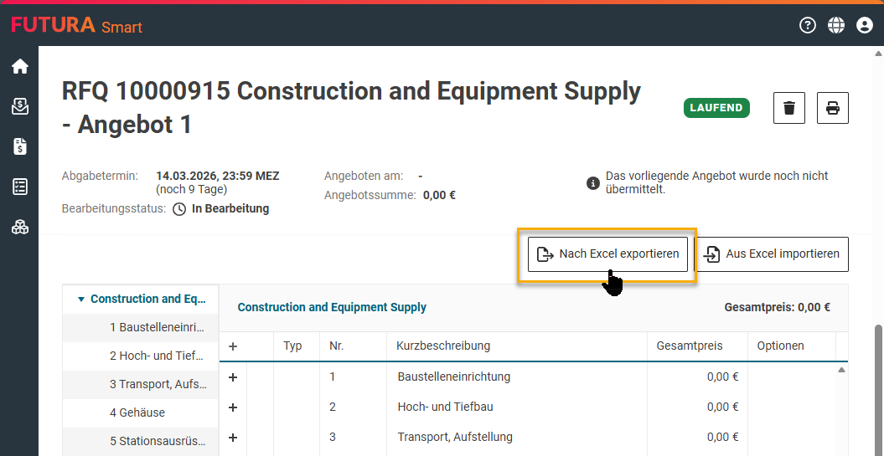Open the inbox icon in sidebar
Image resolution: width=884 pixels, height=456 pixels.
[x=19, y=106]
